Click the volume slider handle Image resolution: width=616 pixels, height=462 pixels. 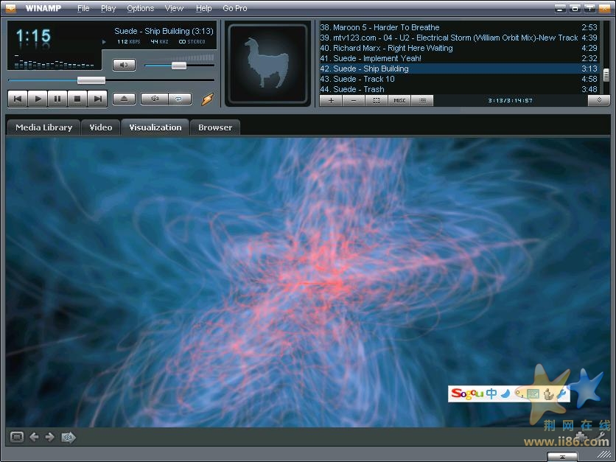click(x=179, y=66)
